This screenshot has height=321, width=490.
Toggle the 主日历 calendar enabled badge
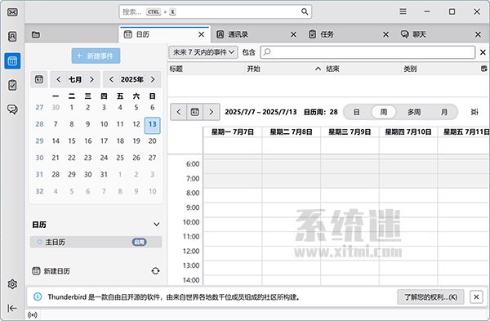tap(139, 242)
